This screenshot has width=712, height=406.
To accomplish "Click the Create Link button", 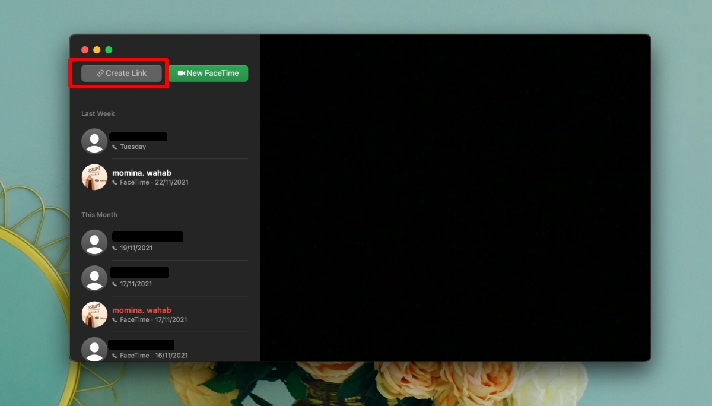I will [122, 73].
